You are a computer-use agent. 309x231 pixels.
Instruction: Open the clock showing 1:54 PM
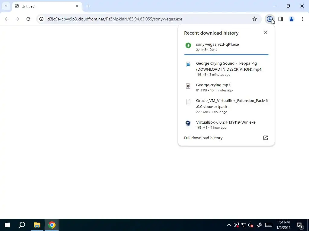point(283,225)
